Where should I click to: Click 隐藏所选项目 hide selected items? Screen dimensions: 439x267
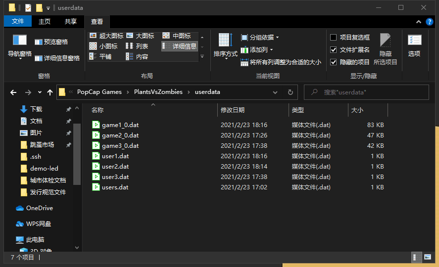(385, 49)
